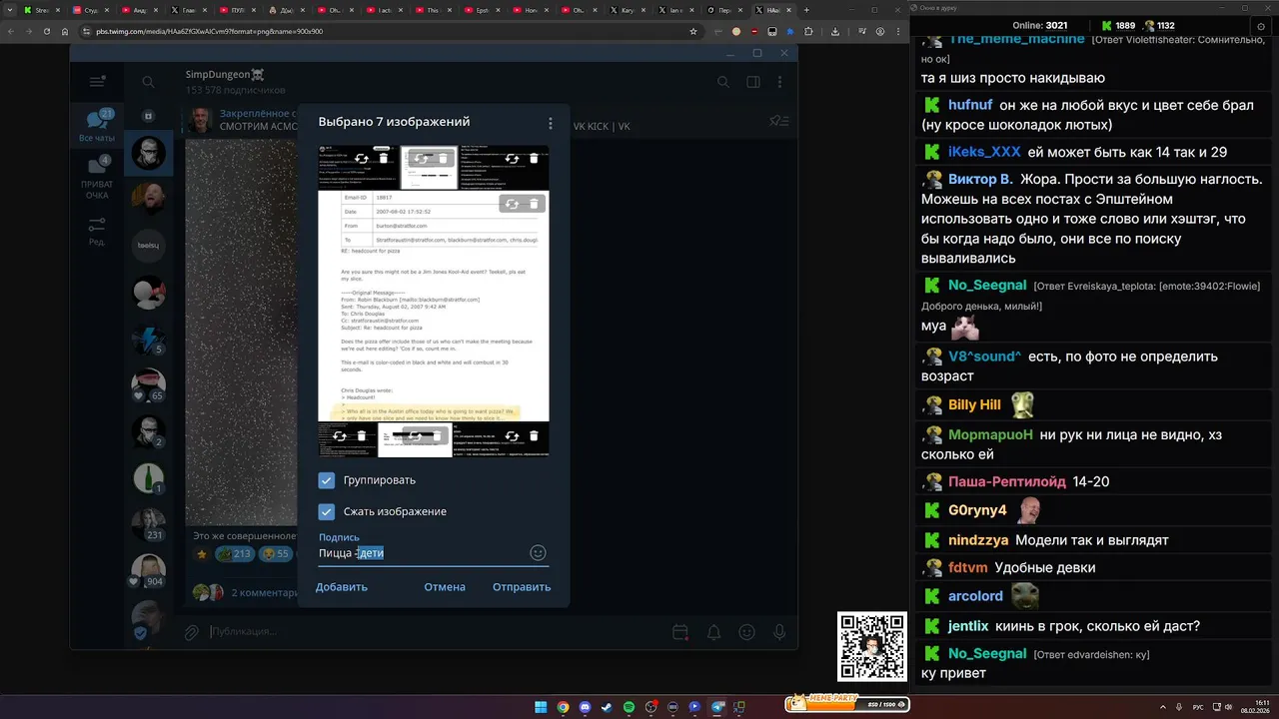This screenshot has width=1279, height=719.
Task: Open the Telegram hamburger menu
Action: click(x=97, y=82)
